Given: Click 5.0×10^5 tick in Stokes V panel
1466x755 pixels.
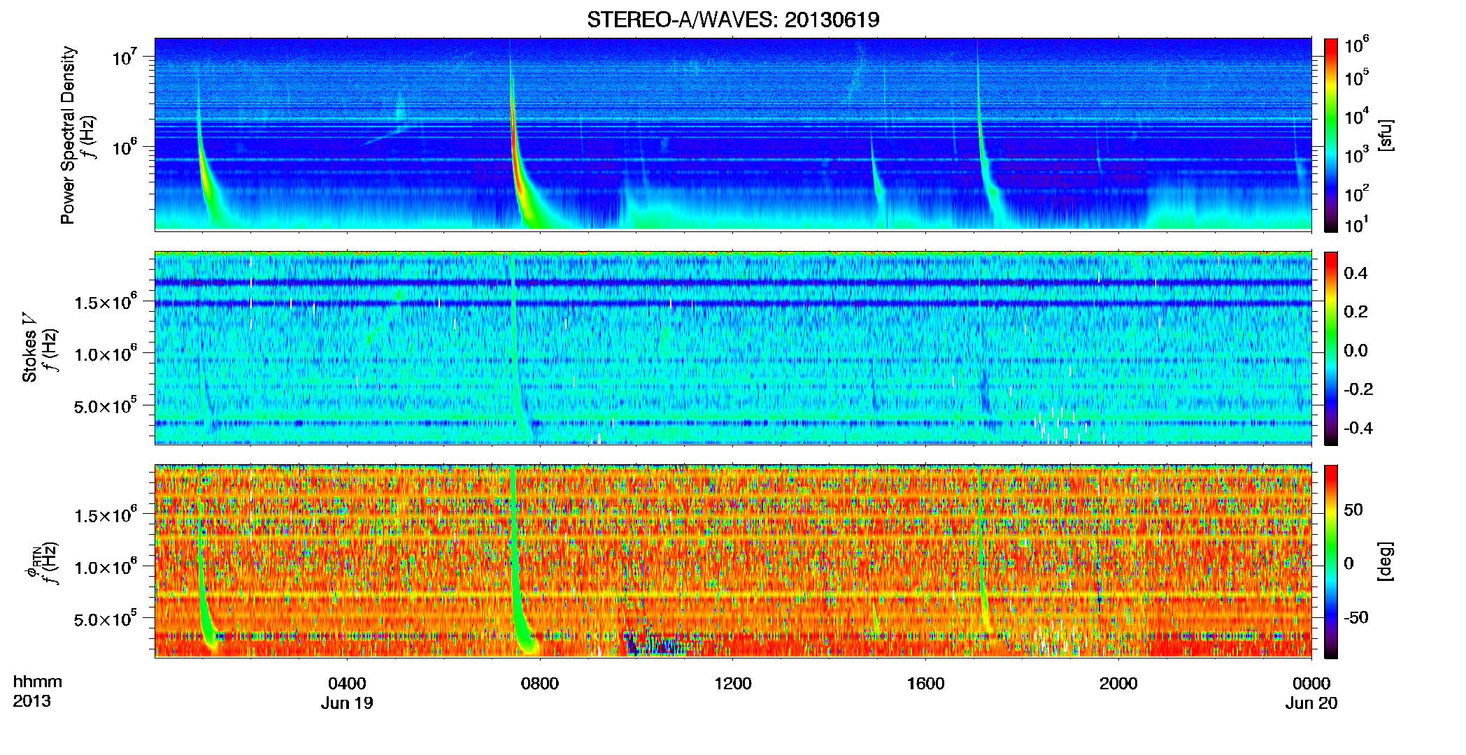Looking at the screenshot, I should point(105,406).
